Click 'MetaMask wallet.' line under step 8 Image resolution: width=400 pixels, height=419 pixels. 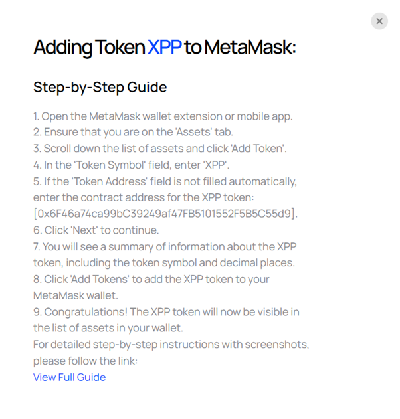tap(76, 295)
